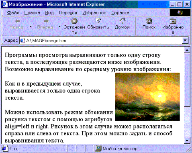This screenshot has height=153, width=192.
Task: Click the vertical scrollbar thumb
Action: point(187,80)
